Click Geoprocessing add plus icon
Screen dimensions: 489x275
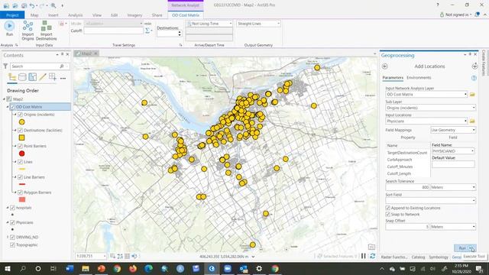coord(474,66)
